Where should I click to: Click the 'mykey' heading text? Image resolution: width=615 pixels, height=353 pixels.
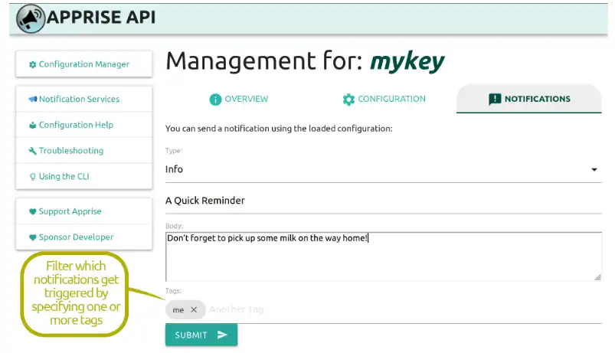click(407, 62)
